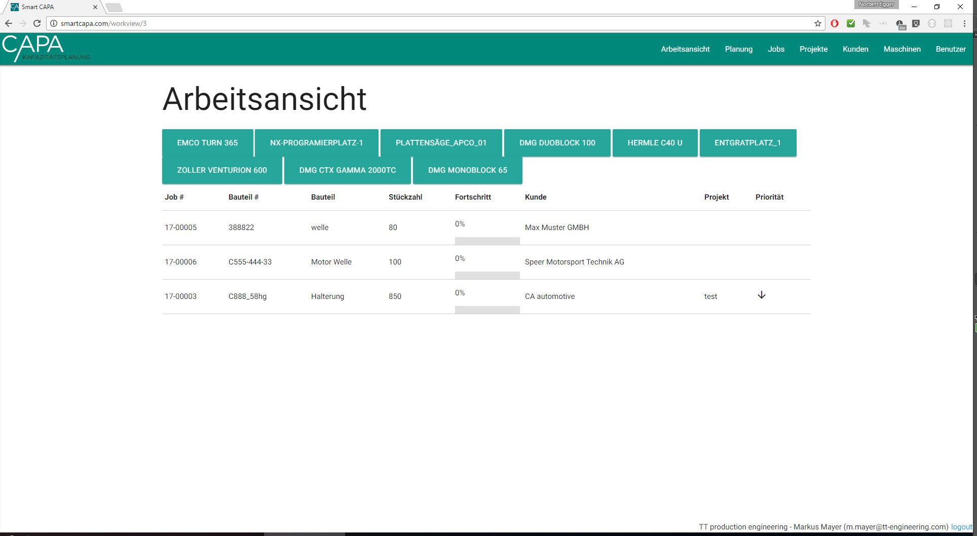The height and width of the screenshot is (536, 977).
Task: Select the DMG CTX GAMMA 2000TC button
Action: point(347,170)
